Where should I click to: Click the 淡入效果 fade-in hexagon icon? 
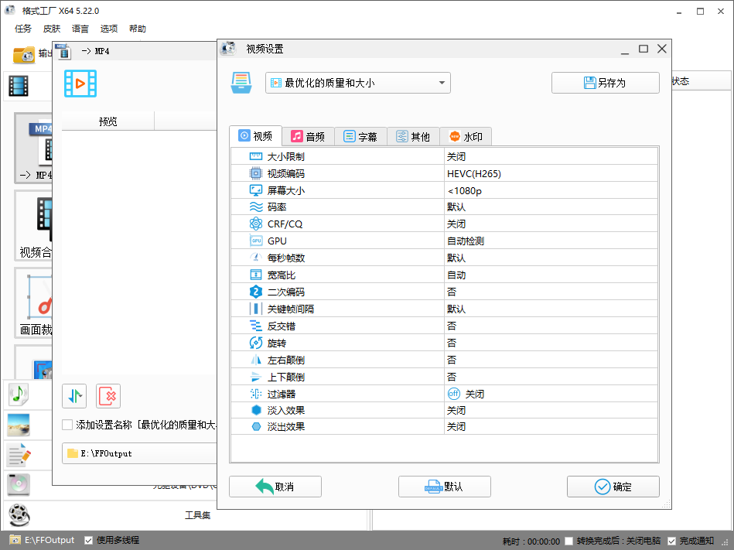(256, 410)
